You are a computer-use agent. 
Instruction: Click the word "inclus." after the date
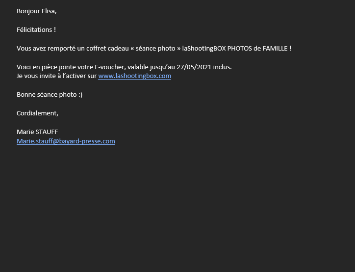pos(222,67)
